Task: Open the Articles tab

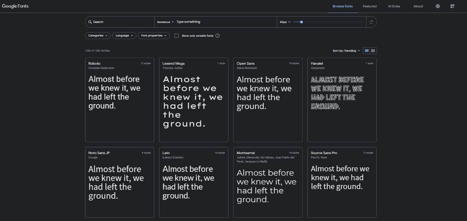Action: click(394, 6)
